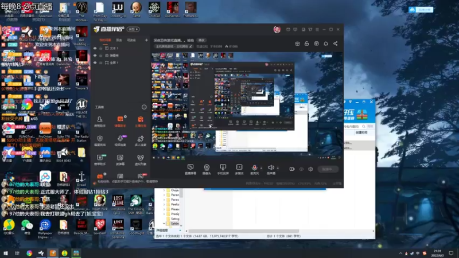Expand the Precip folder in the archive tree
This screenshot has height=258, width=459.
(164, 214)
